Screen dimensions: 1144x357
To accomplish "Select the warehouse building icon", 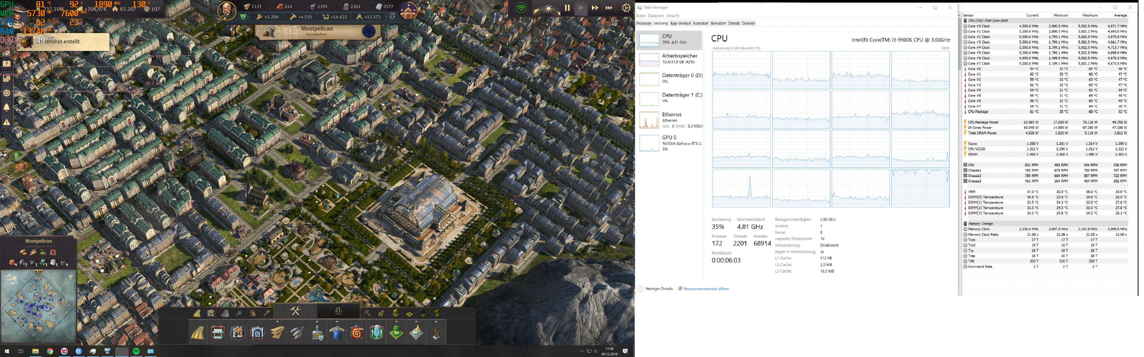I will [x=258, y=333].
